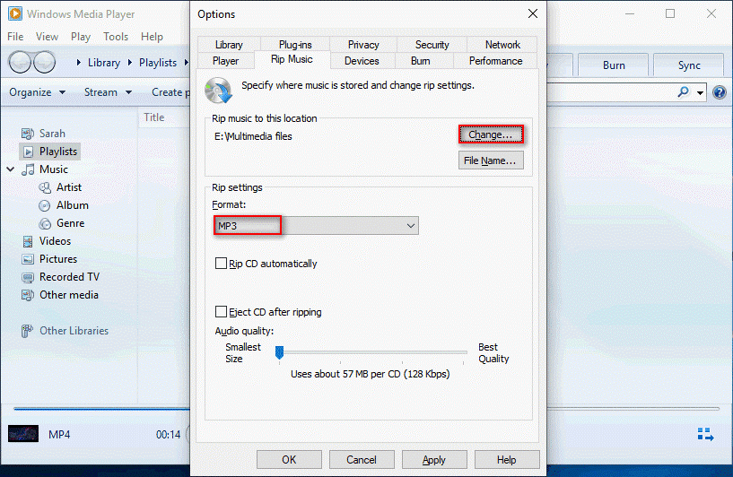Viewport: 733px width, 477px height.
Task: Click the Title column header
Action: pyautogui.click(x=153, y=117)
